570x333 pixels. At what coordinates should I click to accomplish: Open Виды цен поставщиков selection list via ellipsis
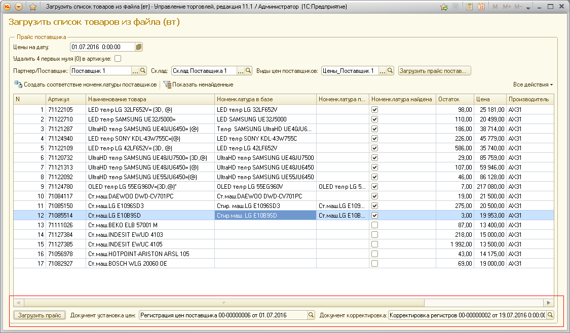[383, 70]
